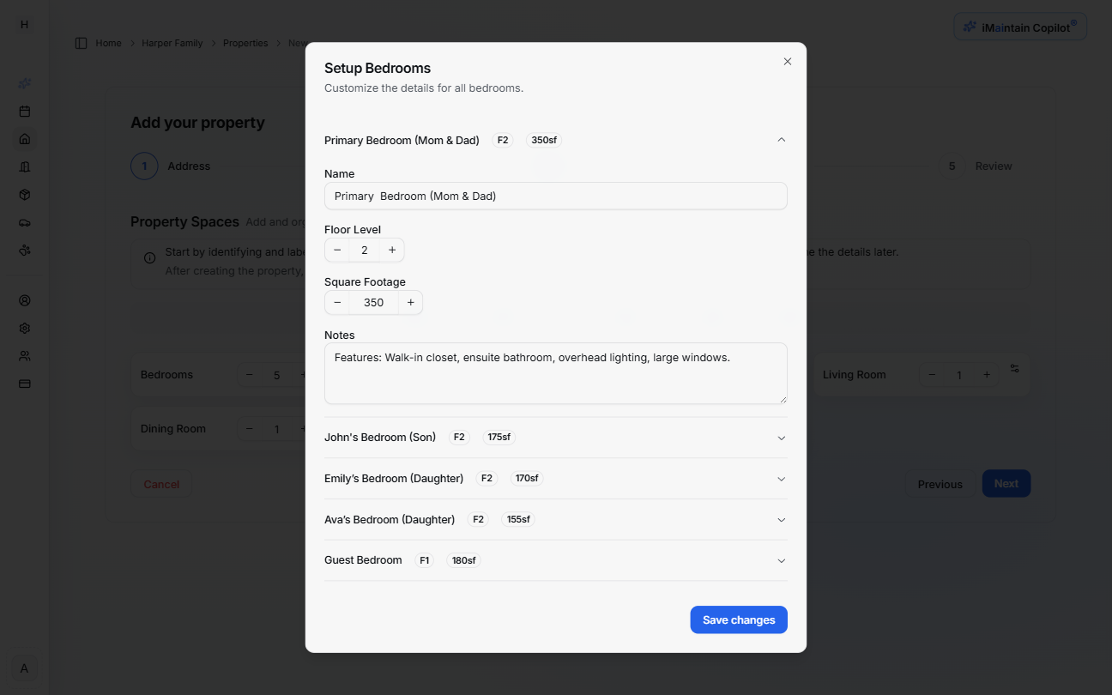Open the vehicles car icon in sidebar

pyautogui.click(x=24, y=222)
